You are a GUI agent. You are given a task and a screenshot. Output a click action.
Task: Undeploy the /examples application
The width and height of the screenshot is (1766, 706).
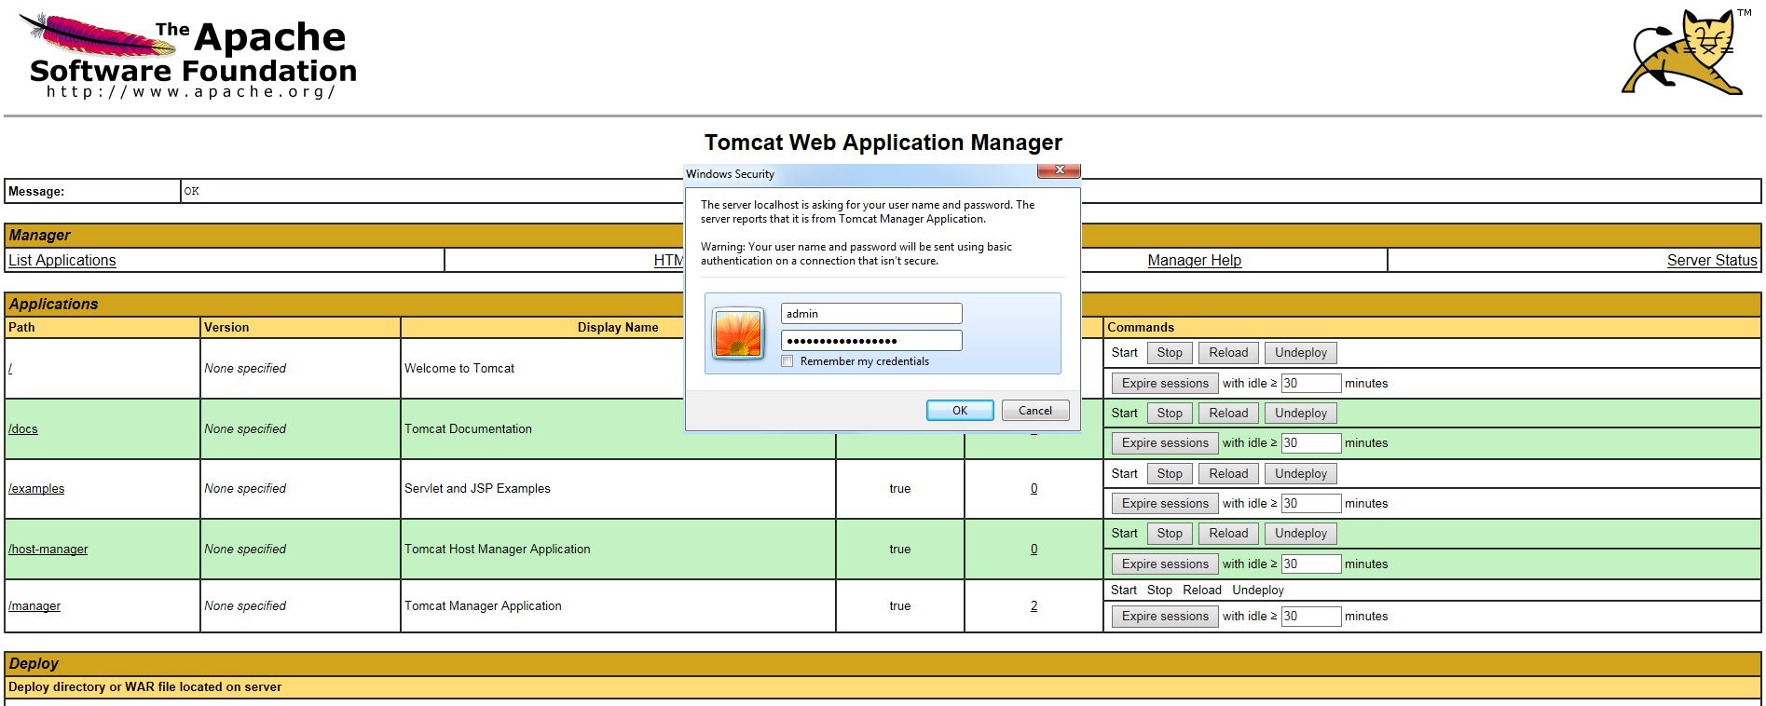coord(1301,474)
